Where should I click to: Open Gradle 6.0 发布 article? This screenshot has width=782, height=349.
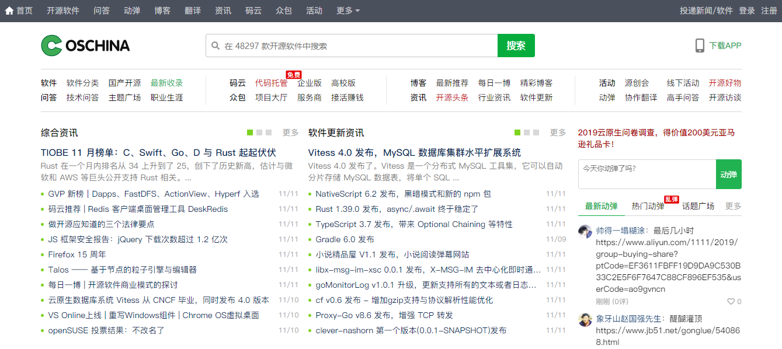point(345,239)
